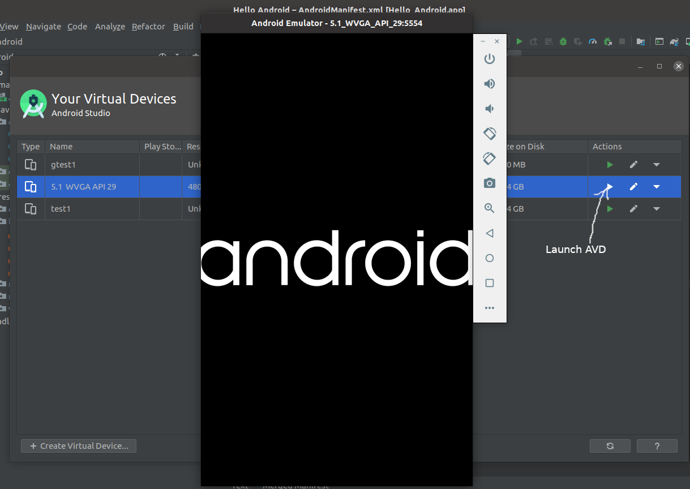Rotate emulator left using the upper rotate icon
The image size is (690, 489).
point(490,134)
